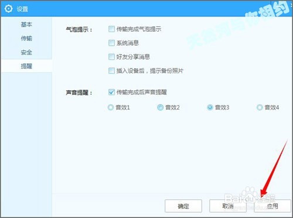293x218 pixels.
Task: Open the 基本 settings tab
Action: [26, 25]
